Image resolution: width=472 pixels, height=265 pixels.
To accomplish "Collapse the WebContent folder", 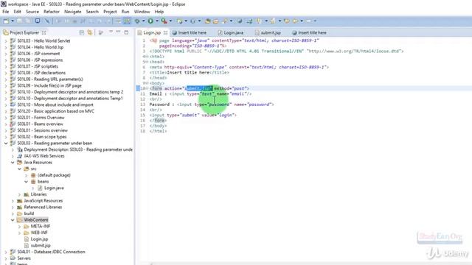I will pos(13,220).
